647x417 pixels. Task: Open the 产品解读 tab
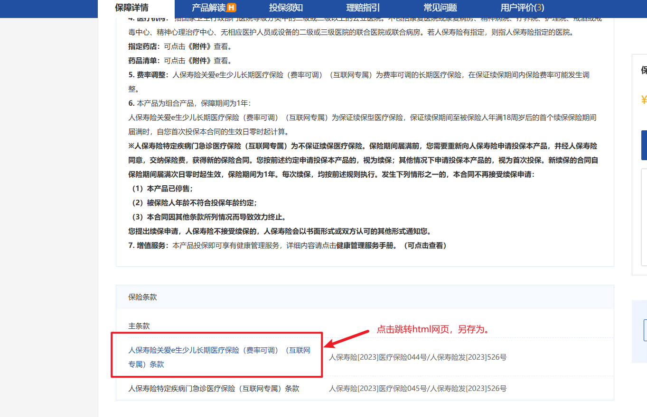tap(208, 8)
